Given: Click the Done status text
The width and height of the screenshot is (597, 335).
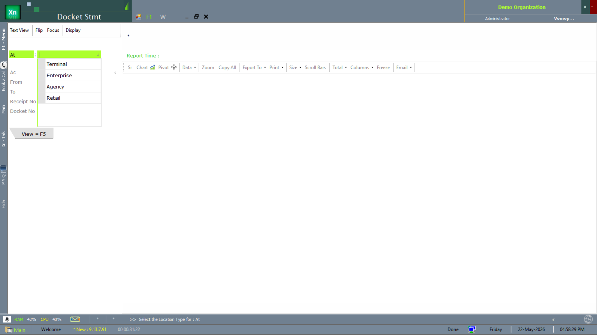Looking at the screenshot, I should click(453, 329).
